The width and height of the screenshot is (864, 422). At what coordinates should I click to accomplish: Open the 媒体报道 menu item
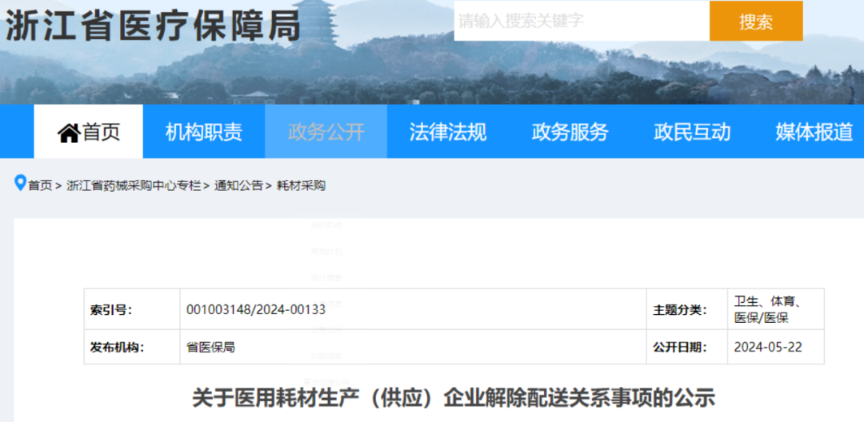point(814,132)
